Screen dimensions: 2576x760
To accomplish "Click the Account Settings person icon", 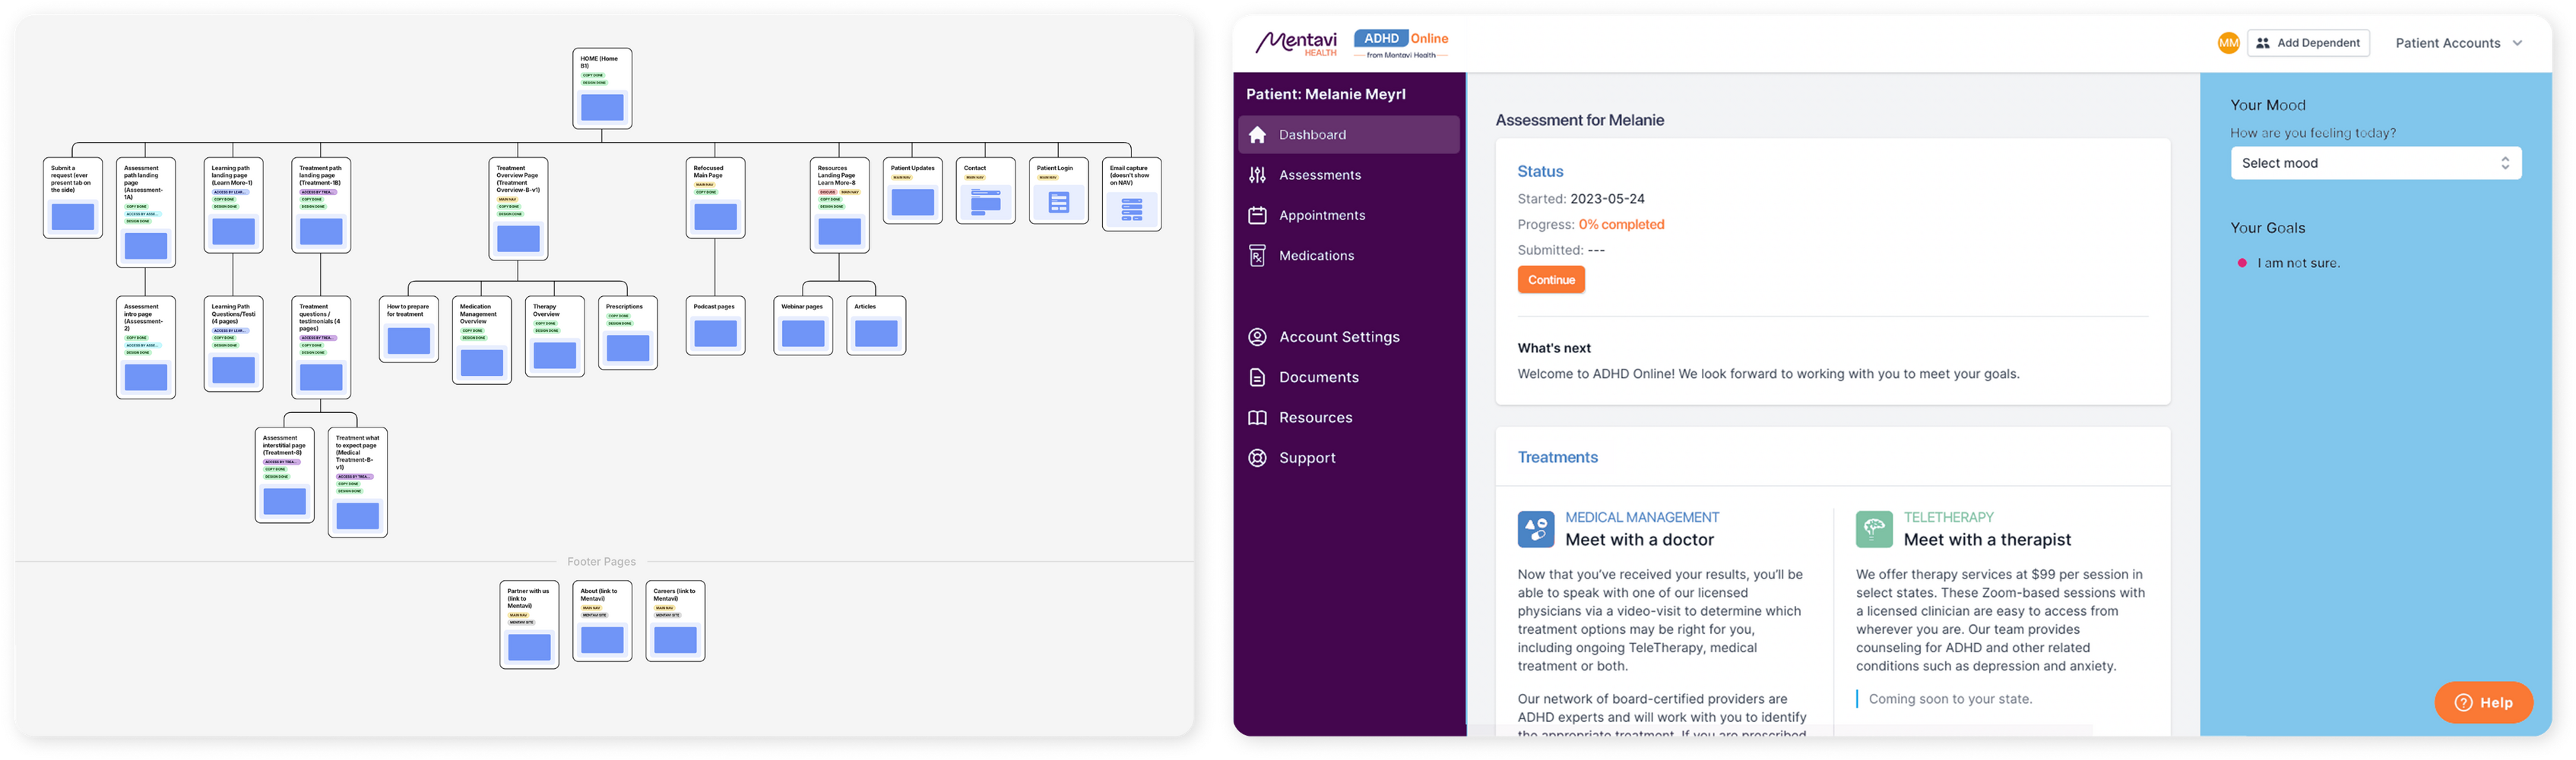I will click(x=1258, y=338).
